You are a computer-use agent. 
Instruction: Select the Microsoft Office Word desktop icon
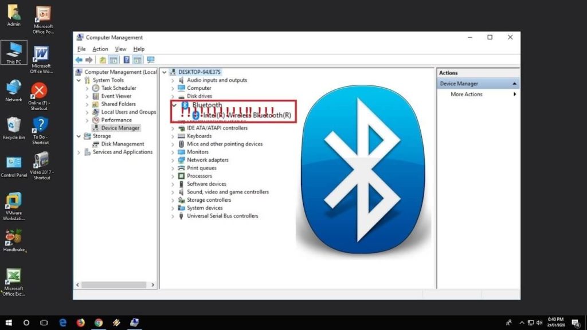click(41, 60)
